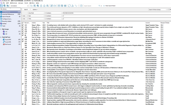Select the Recently Added group

pos(10,21)
